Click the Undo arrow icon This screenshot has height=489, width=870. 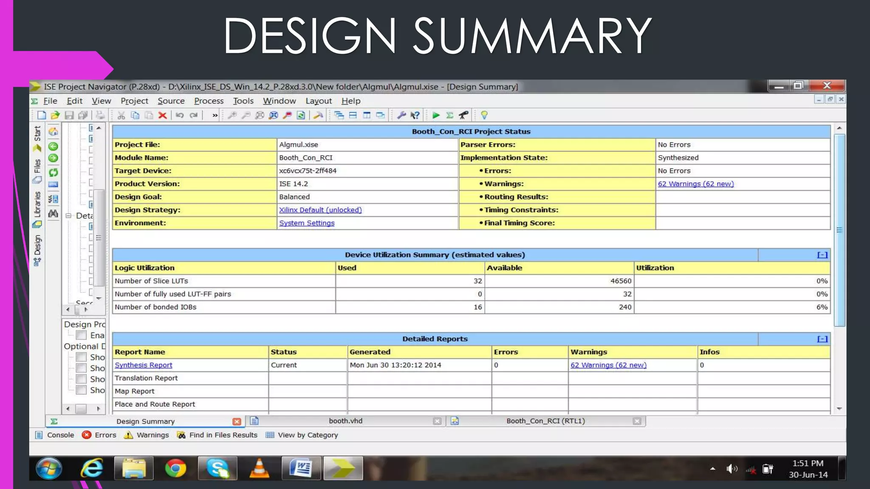coord(180,115)
